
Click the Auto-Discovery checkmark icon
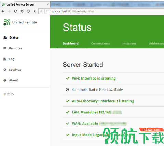click(x=68, y=101)
